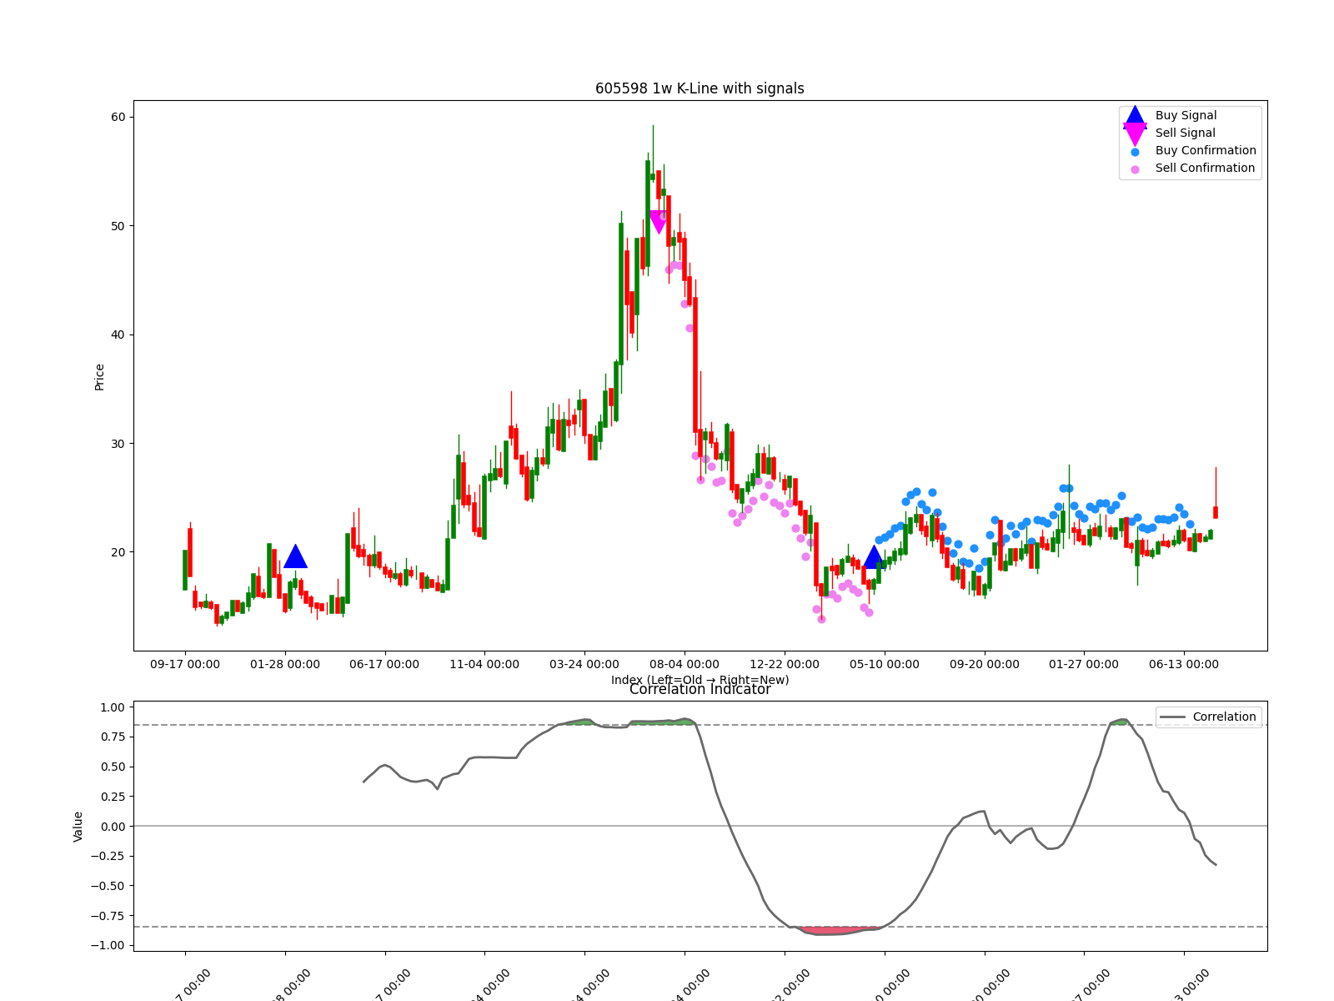
Task: Click the magenta Sell Signal triangle in legend
Action: [1135, 134]
